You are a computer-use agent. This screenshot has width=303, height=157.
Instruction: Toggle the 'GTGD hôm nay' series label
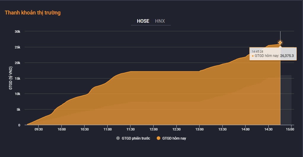(x=174, y=138)
